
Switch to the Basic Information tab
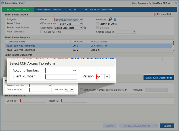pyautogui.click(x=18, y=10)
